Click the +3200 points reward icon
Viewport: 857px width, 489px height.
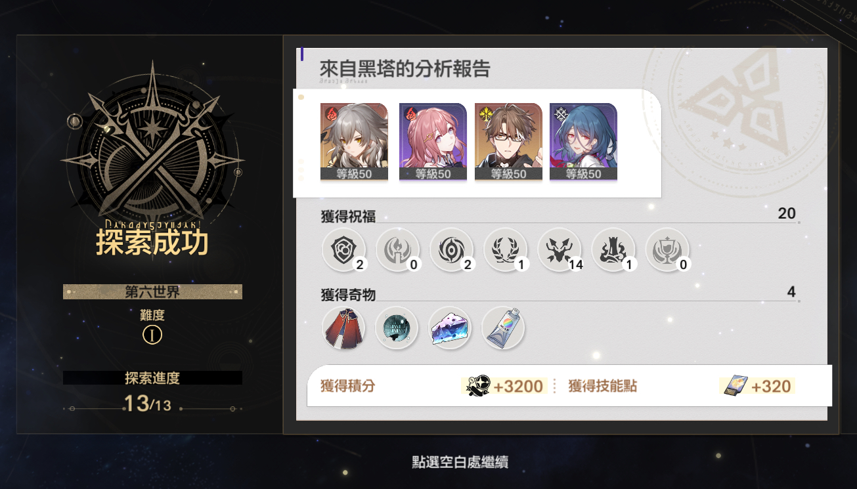(x=475, y=385)
